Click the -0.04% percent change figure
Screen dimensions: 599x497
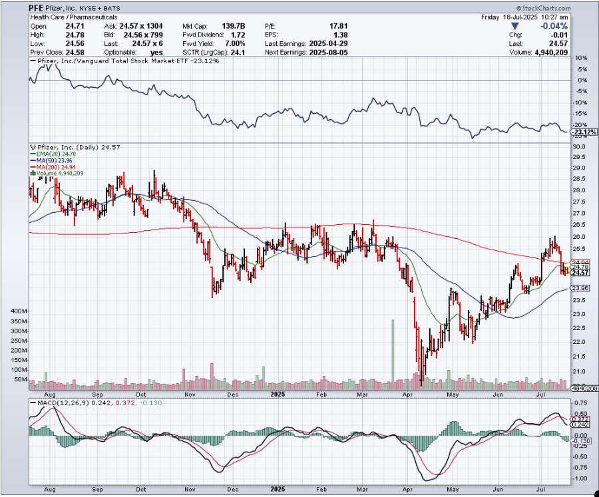(554, 27)
